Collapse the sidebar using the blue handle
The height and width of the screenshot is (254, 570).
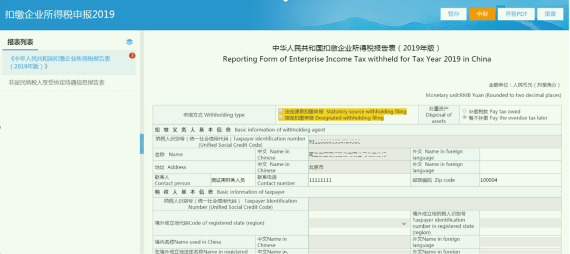tap(142, 144)
